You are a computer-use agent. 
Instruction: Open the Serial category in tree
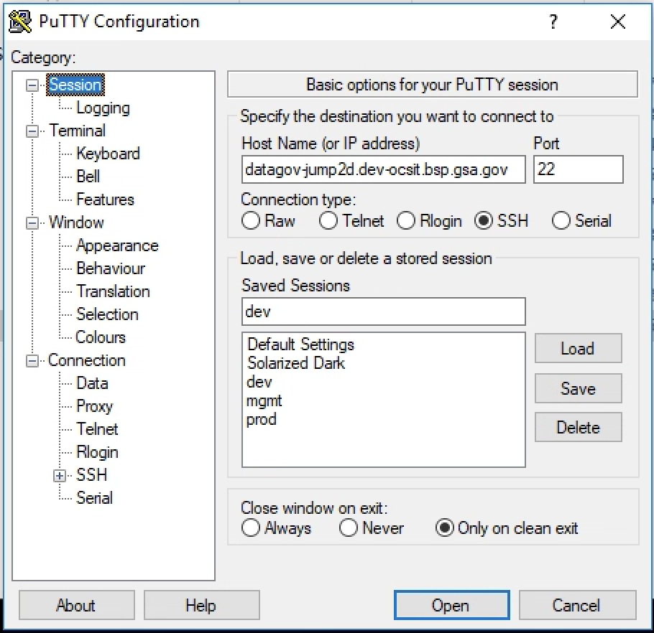(x=94, y=498)
